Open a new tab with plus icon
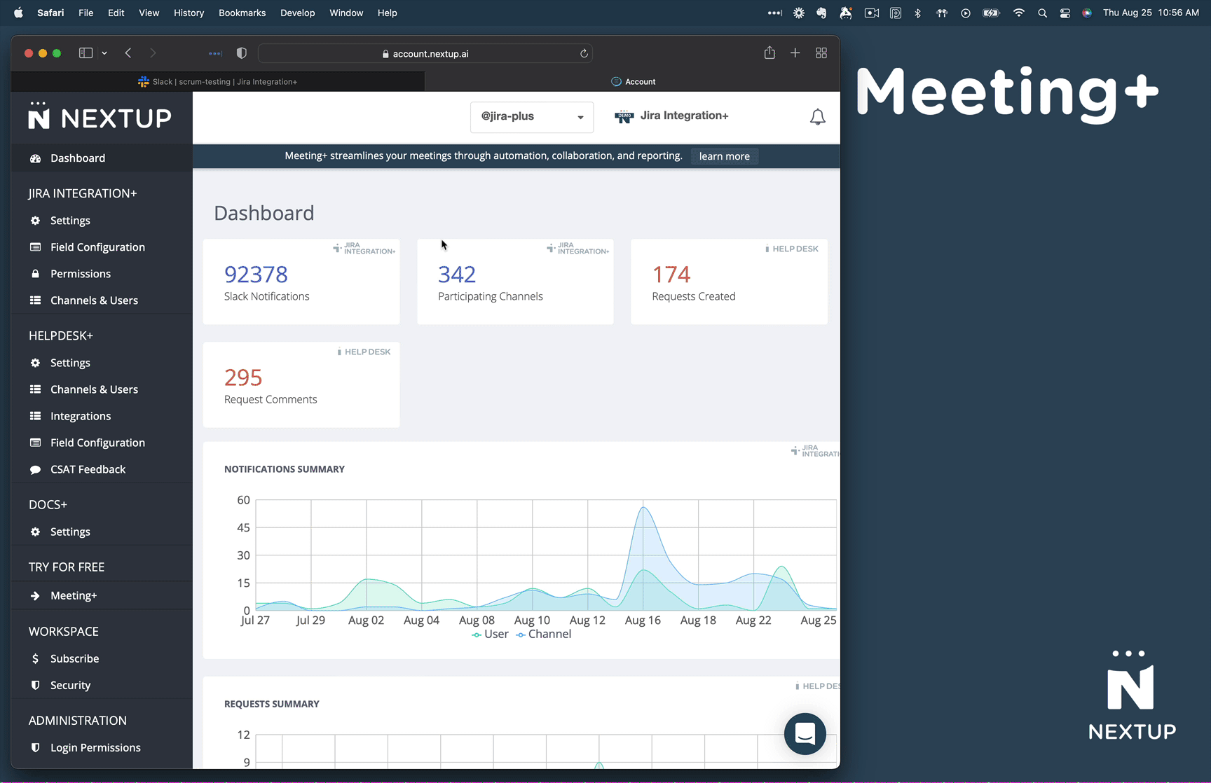The height and width of the screenshot is (783, 1211). click(x=795, y=53)
